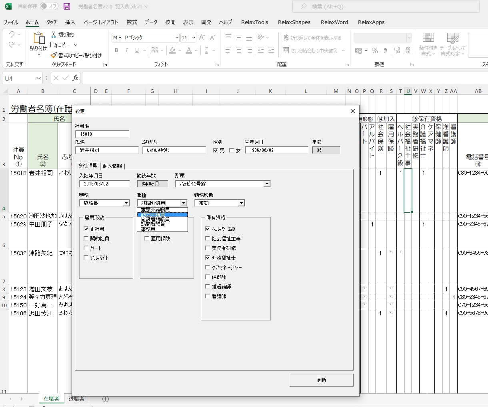Toggle Bold formatting in ribbon
This screenshot has width=488, height=407.
click(116, 50)
